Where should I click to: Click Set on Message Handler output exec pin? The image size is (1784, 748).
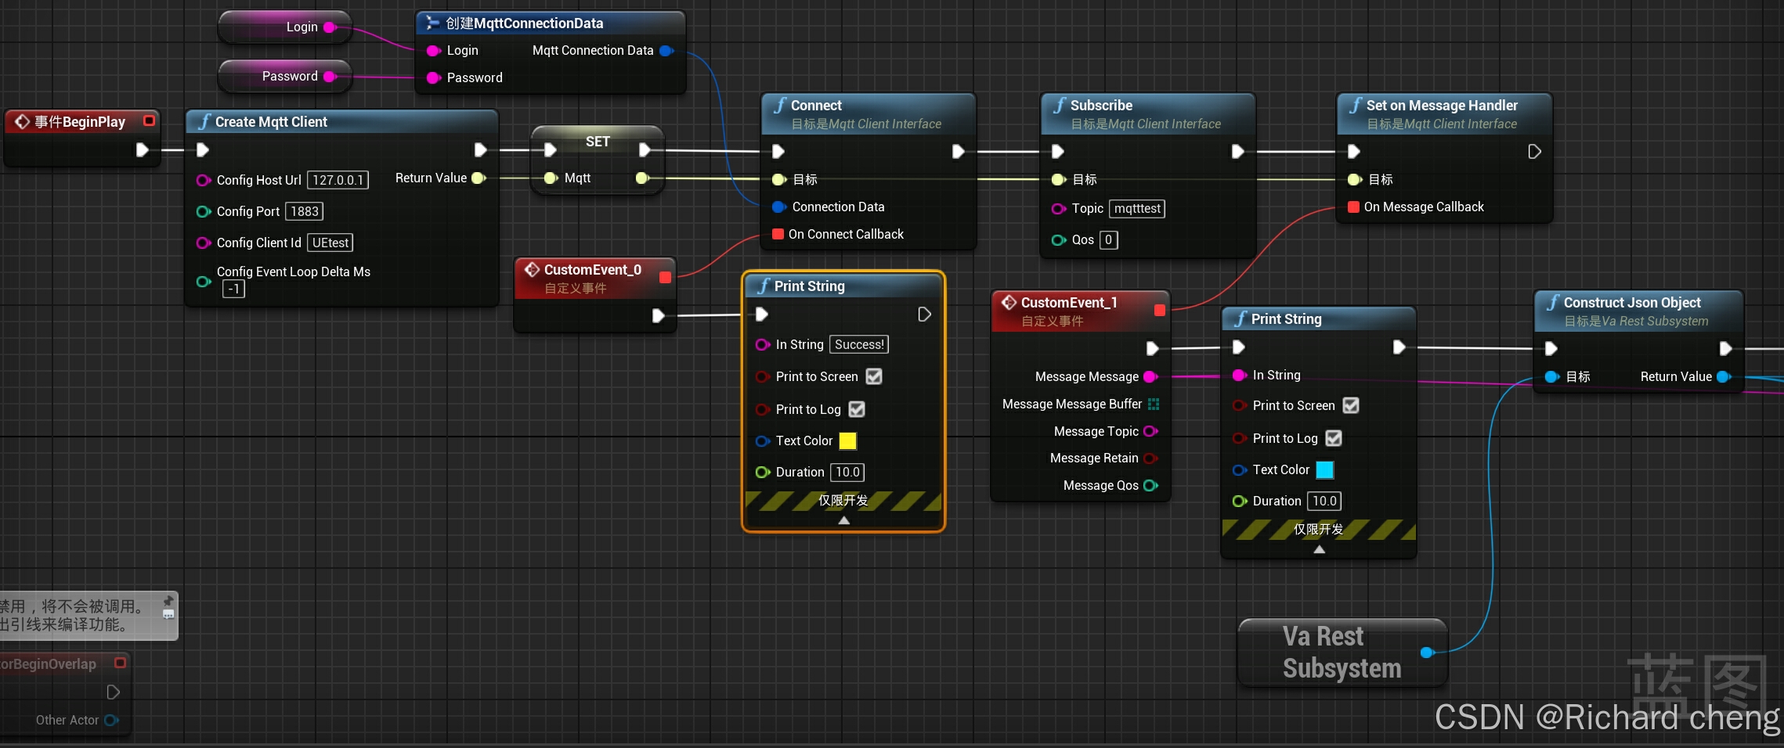pyautogui.click(x=1534, y=151)
